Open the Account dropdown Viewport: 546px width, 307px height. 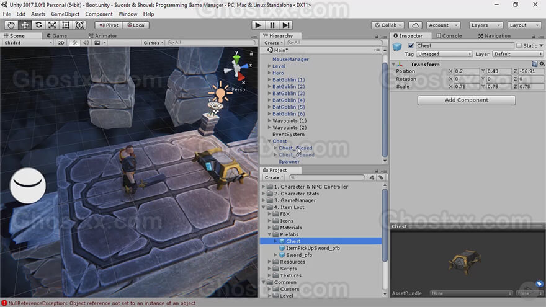[443, 25]
